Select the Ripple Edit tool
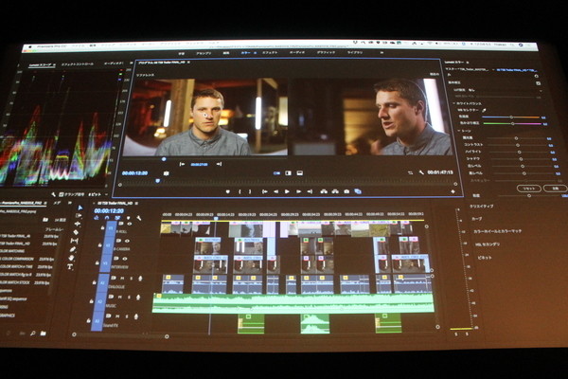The width and height of the screenshot is (568, 379). [77, 224]
